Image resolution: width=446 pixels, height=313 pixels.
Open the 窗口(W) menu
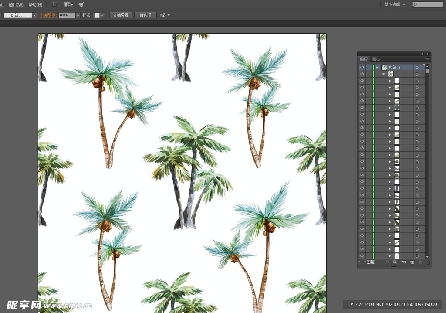click(x=16, y=4)
